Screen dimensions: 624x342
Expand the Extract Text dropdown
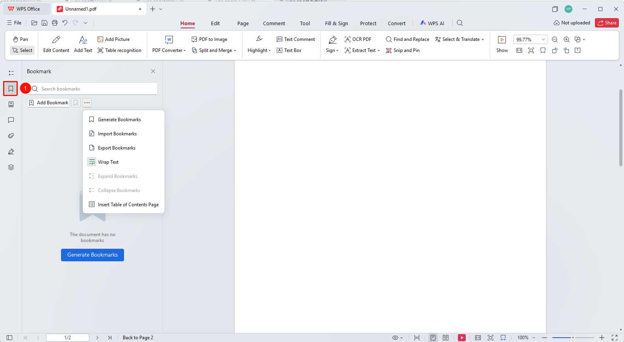[362, 50]
